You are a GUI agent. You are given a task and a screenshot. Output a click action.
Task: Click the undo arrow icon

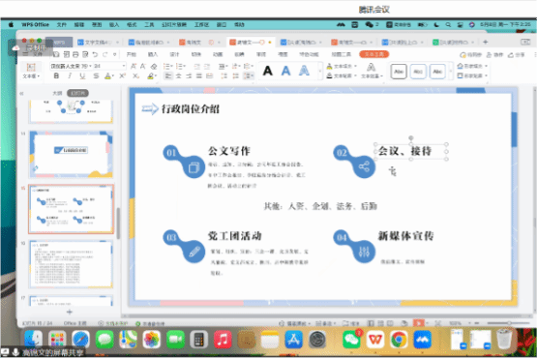coord(95,54)
